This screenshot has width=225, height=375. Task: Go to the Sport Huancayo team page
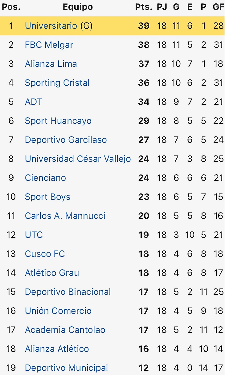58,121
